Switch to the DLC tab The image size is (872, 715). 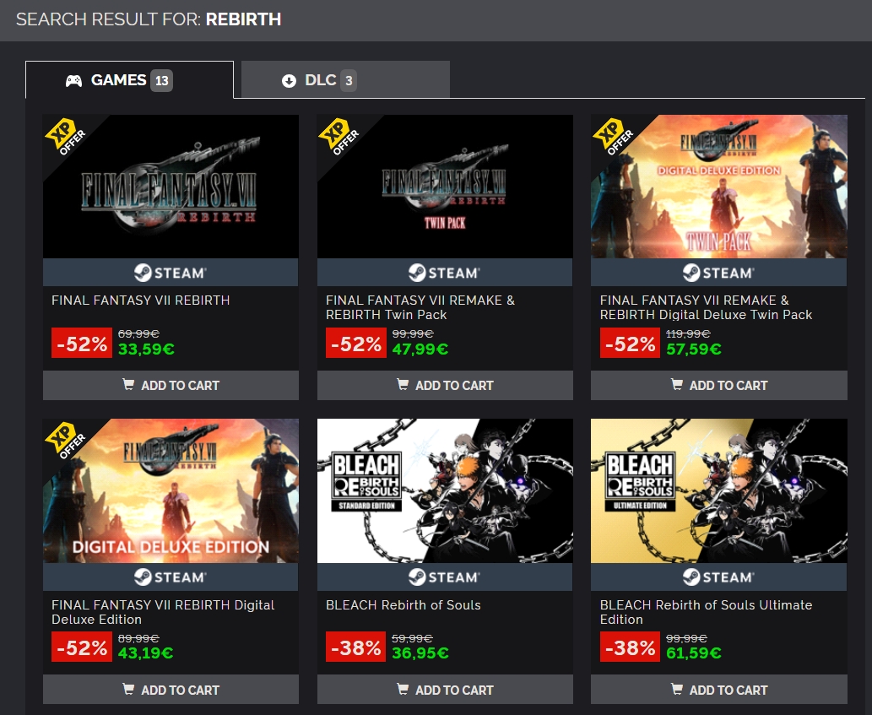pos(345,80)
